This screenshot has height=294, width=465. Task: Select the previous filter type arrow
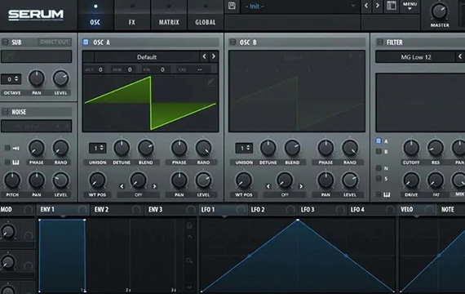(x=460, y=56)
